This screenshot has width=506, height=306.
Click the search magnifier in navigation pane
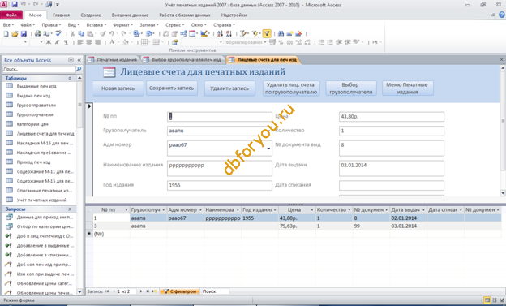pyautogui.click(x=79, y=69)
